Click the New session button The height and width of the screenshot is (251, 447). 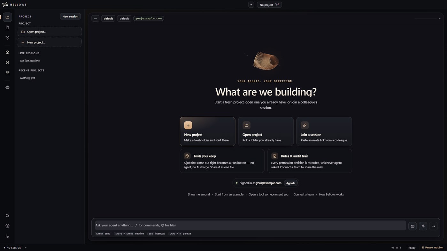pos(70,17)
